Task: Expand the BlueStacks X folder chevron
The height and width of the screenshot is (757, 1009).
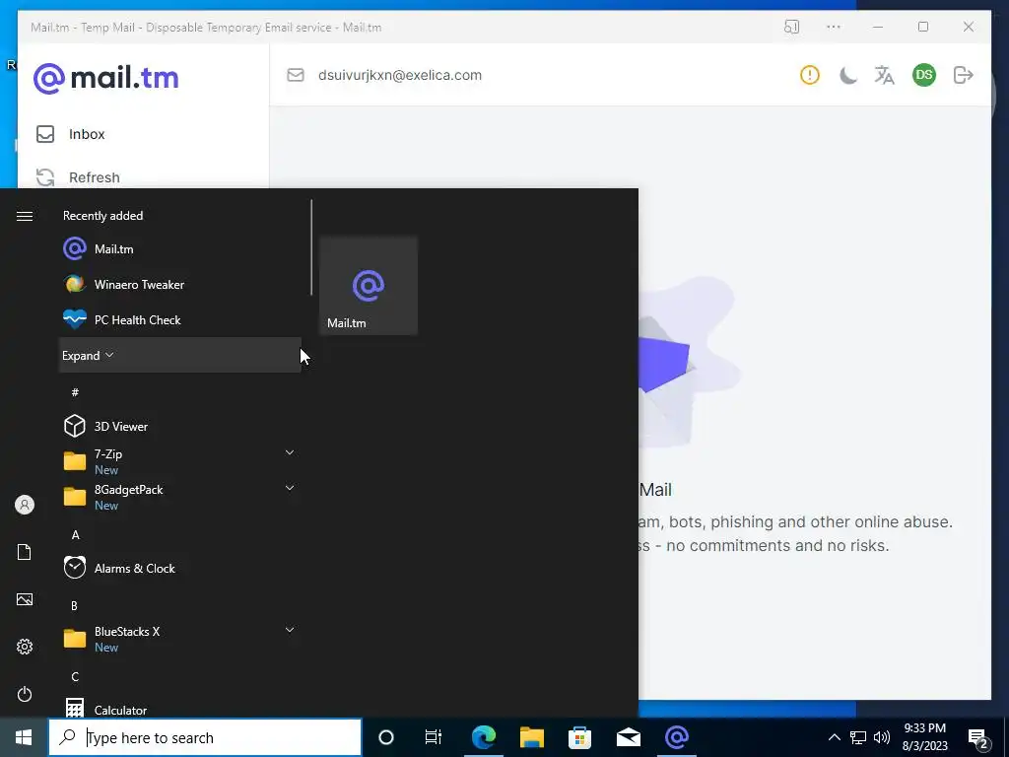Action: pos(290,630)
